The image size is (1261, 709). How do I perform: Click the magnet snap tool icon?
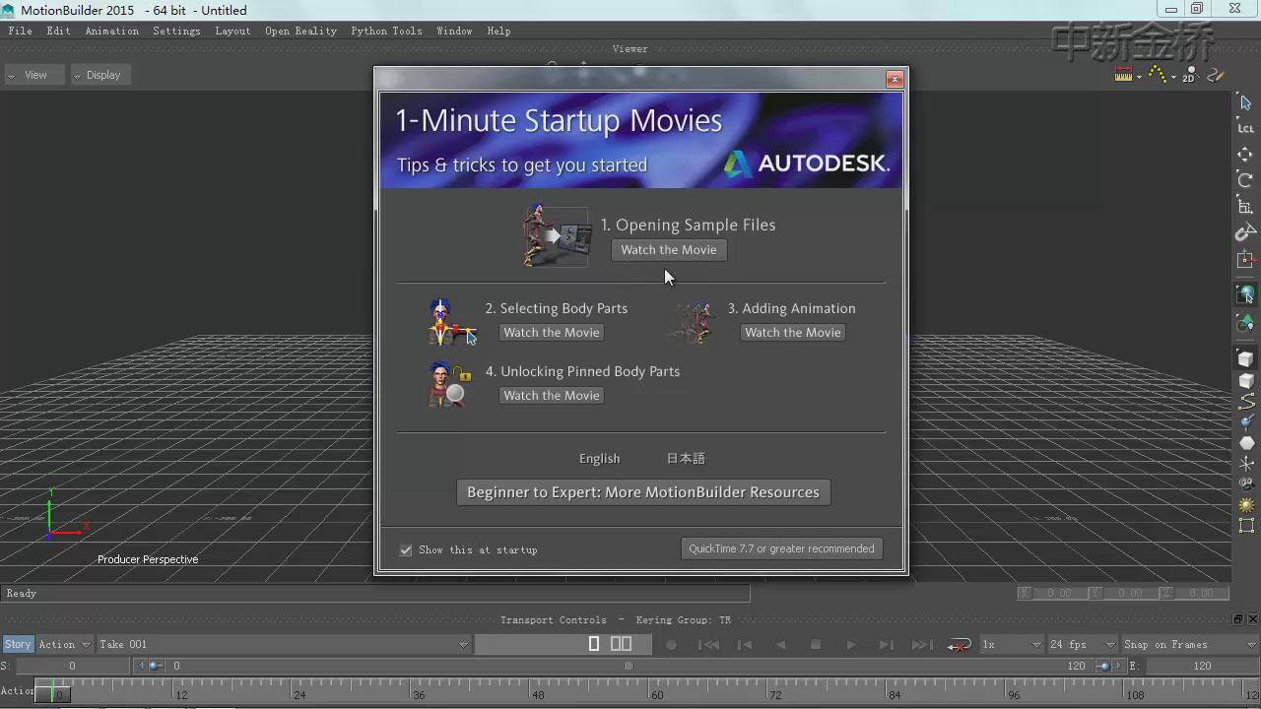point(1245,233)
